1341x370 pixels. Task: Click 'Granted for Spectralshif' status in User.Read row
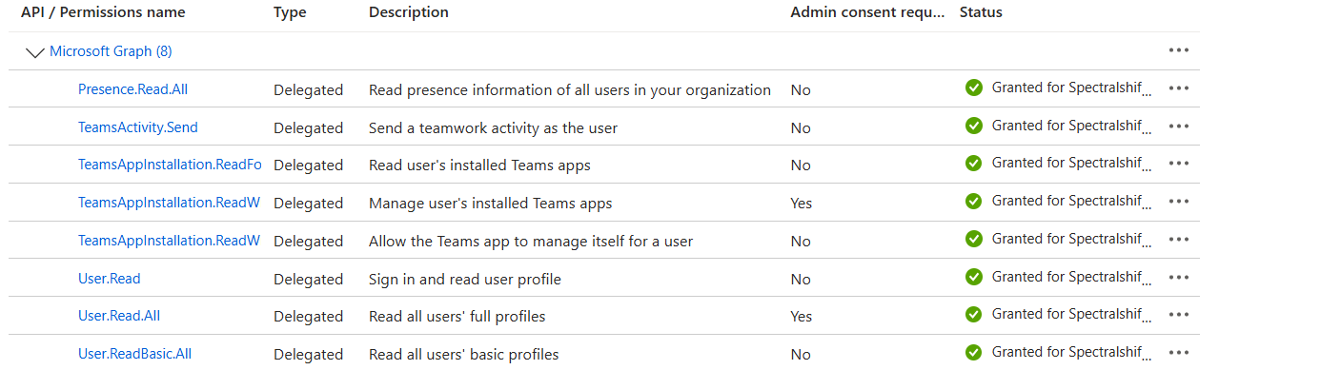pyautogui.click(x=1071, y=278)
